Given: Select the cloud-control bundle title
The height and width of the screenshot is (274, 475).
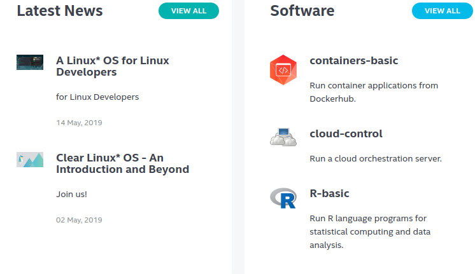Looking at the screenshot, I should point(346,134).
